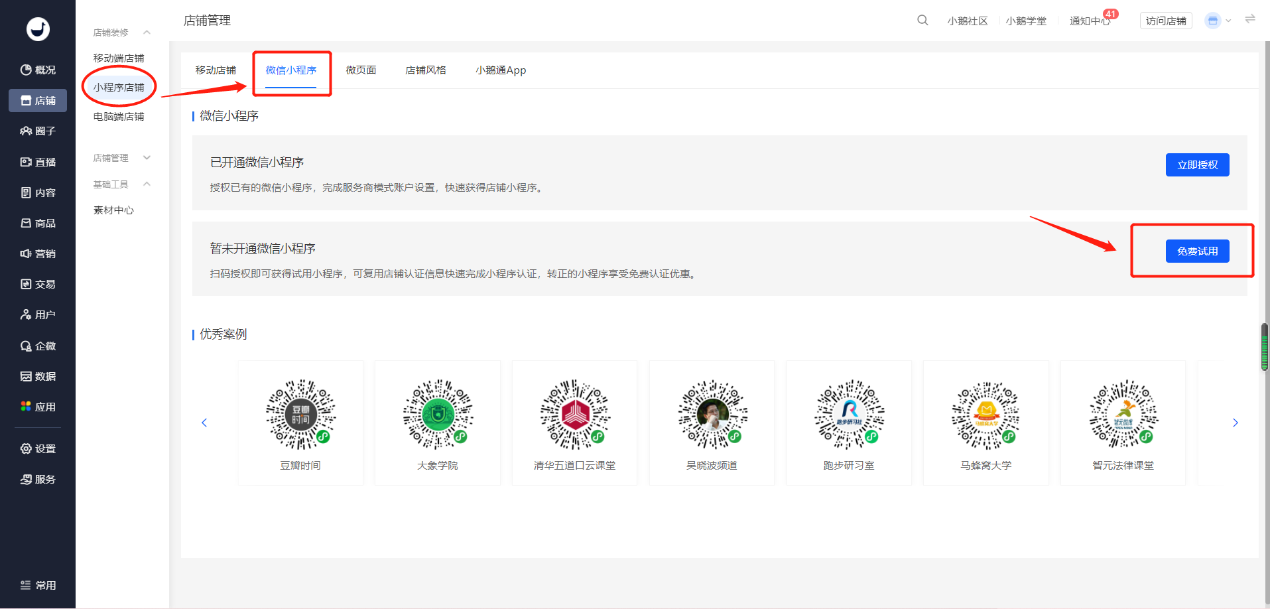
Task: Open 数据 data section
Action: pyautogui.click(x=38, y=376)
